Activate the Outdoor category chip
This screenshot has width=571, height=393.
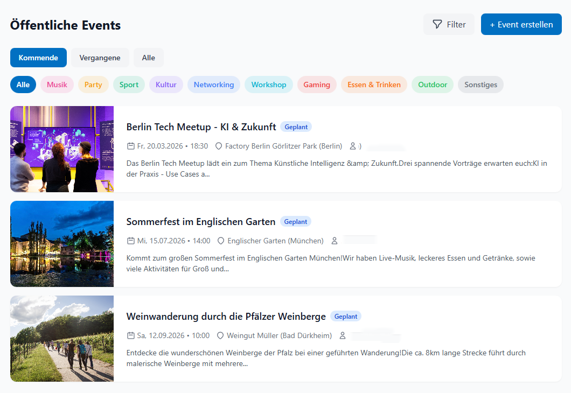pos(432,85)
